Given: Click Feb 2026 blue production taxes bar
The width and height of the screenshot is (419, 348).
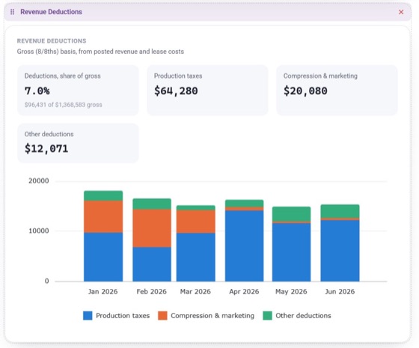Looking at the screenshot, I should click(152, 264).
